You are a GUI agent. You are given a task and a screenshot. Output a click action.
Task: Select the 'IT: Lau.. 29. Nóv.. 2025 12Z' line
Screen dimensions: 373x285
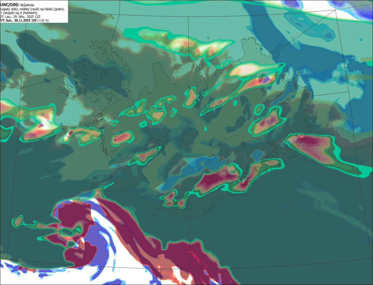[20, 17]
